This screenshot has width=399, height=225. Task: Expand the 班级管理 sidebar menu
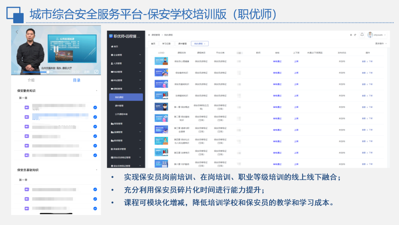[126, 124]
